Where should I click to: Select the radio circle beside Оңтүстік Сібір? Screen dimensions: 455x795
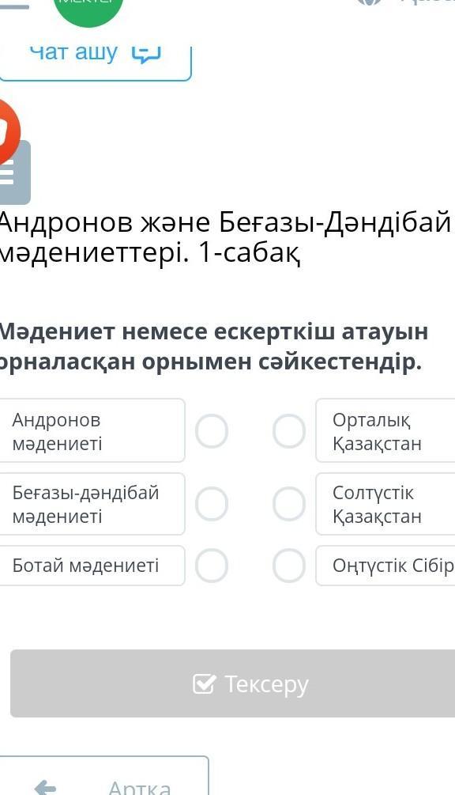pos(289,566)
